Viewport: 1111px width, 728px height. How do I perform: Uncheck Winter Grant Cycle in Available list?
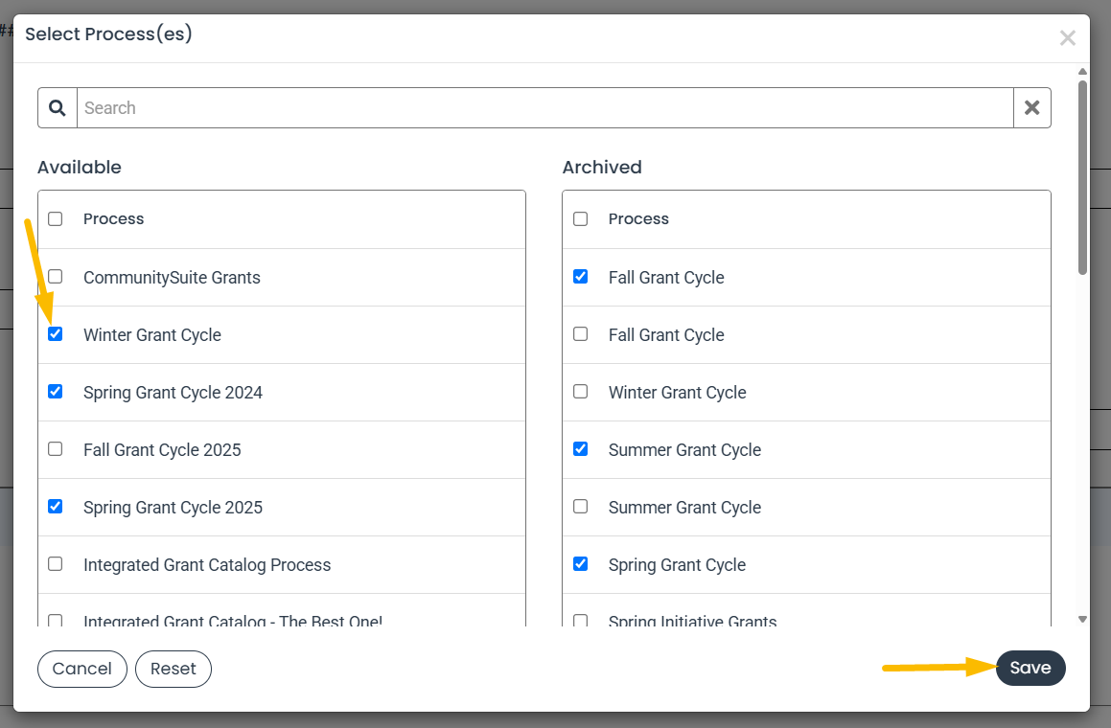click(x=56, y=333)
